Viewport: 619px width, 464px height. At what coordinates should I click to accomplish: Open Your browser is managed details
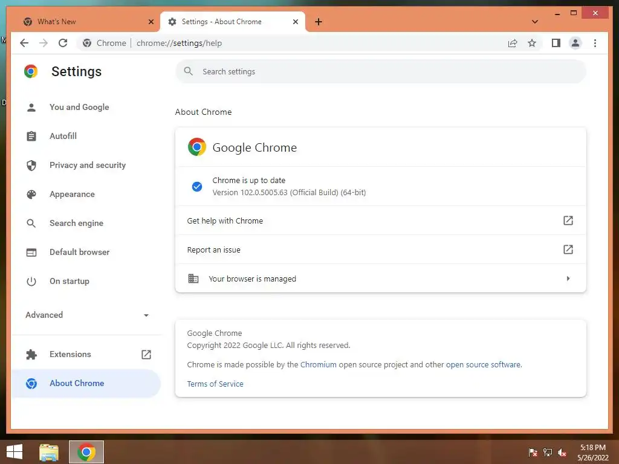tap(381, 279)
